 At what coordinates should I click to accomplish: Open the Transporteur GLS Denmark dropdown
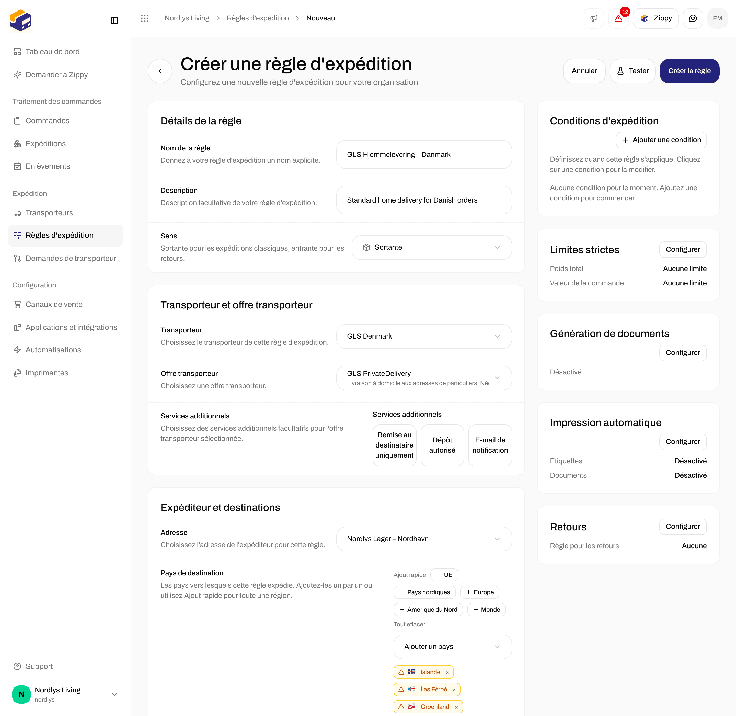[424, 336]
